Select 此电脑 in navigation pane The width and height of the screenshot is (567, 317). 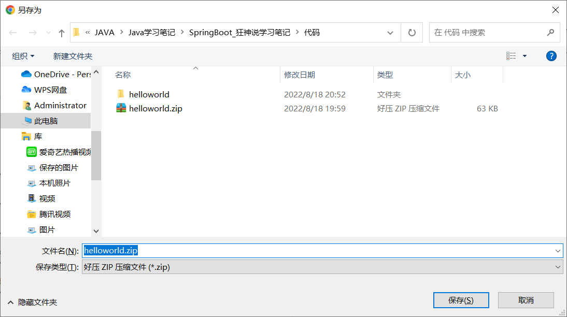(46, 121)
